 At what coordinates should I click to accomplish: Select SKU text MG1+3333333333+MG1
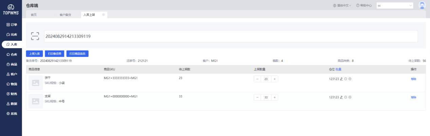[120, 78]
